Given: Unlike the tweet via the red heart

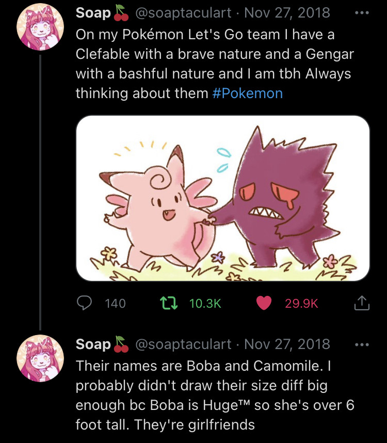Looking at the screenshot, I should pos(264,304).
